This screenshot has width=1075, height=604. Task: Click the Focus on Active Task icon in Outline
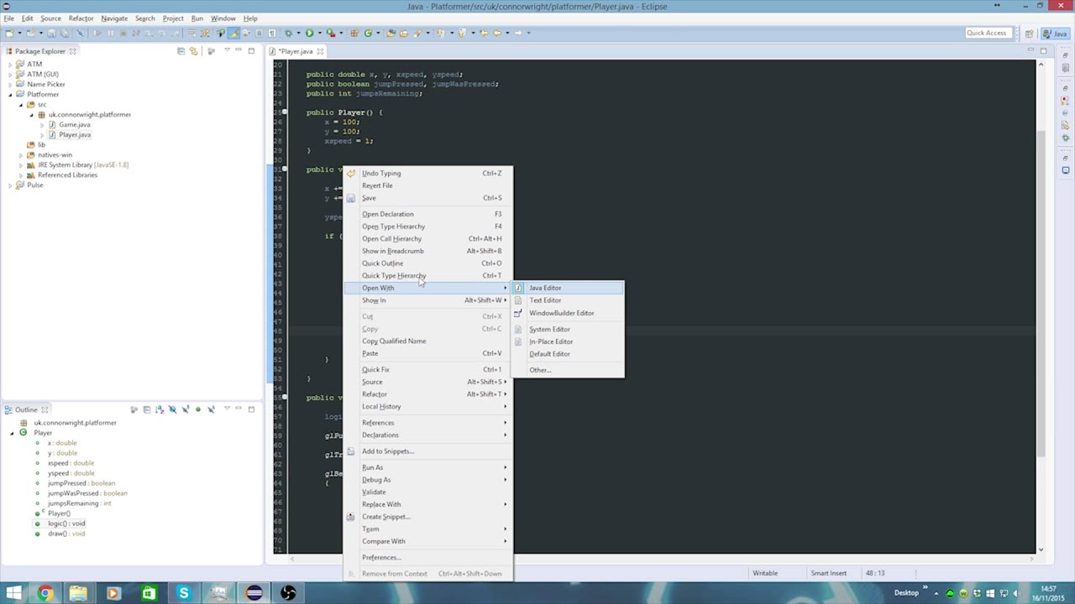pos(134,409)
